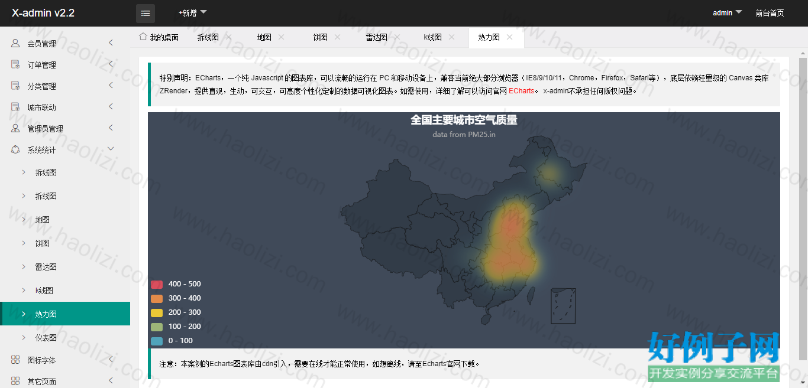808x388 pixels.
Task: Collapse the 系统统计 menu chevron
Action: coord(111,149)
